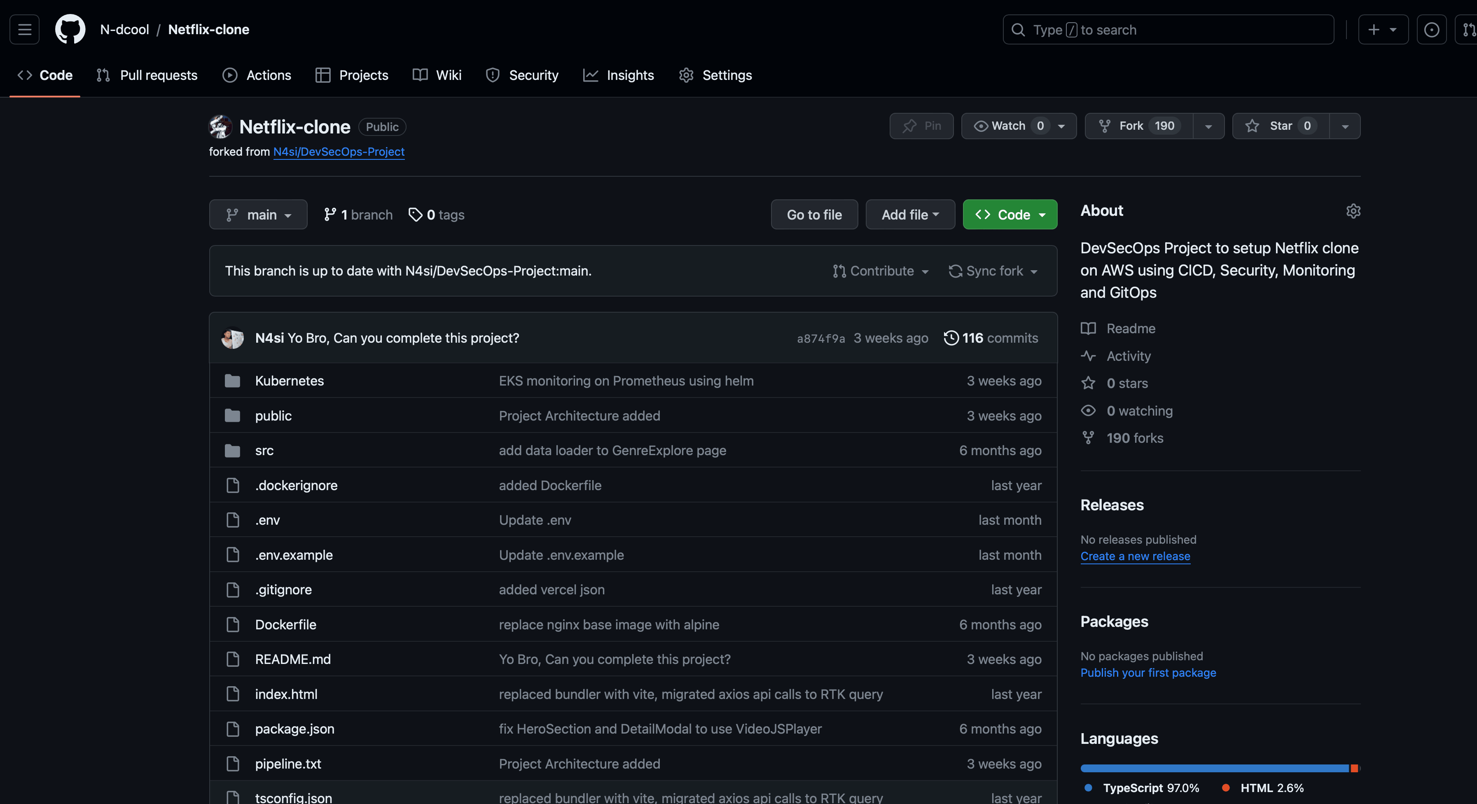Click the README.md file icon
Viewport: 1477px width, 804px height.
[233, 659]
